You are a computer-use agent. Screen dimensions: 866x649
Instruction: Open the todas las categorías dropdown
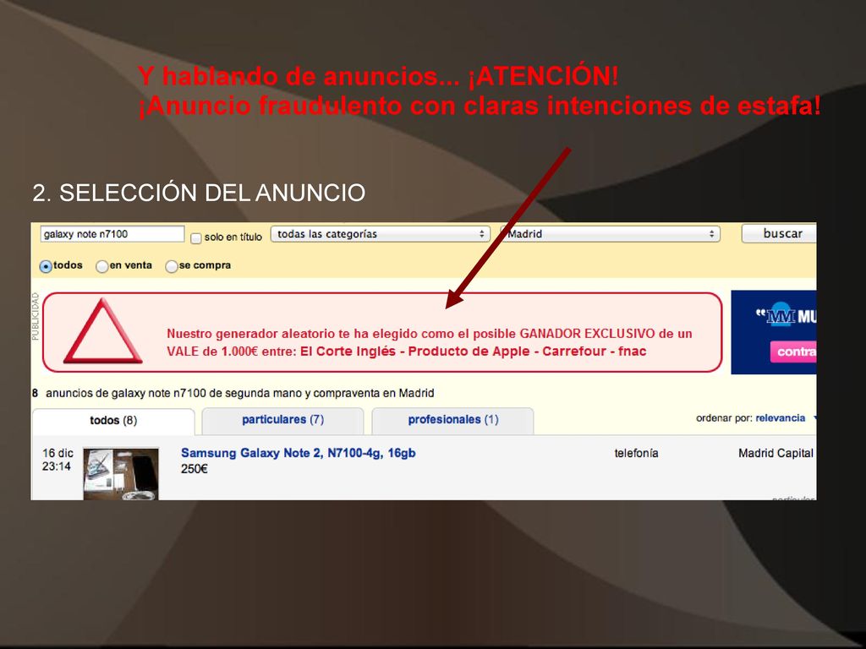(x=380, y=234)
